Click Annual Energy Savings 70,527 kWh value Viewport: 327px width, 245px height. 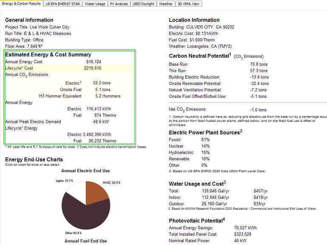point(245,228)
